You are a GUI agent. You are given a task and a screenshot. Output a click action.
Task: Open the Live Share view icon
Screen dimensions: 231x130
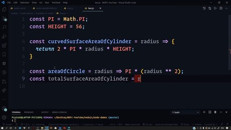4,90
